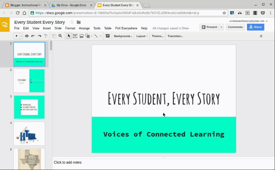Select the paint format tool
275x170 pixels.
point(46,36)
